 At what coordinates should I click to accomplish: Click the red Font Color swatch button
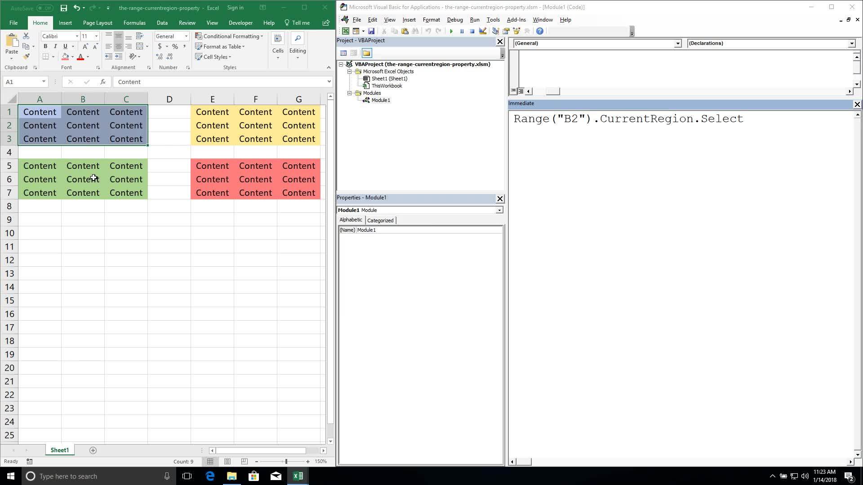(x=80, y=57)
